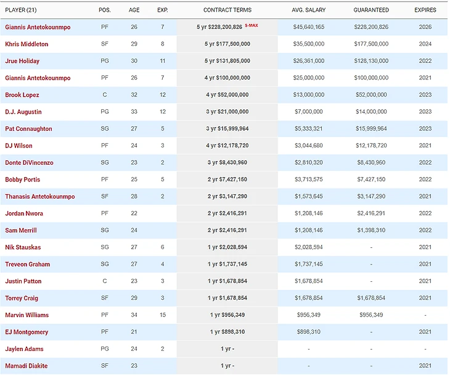Select the D.J. Augustin link

(x=24, y=112)
